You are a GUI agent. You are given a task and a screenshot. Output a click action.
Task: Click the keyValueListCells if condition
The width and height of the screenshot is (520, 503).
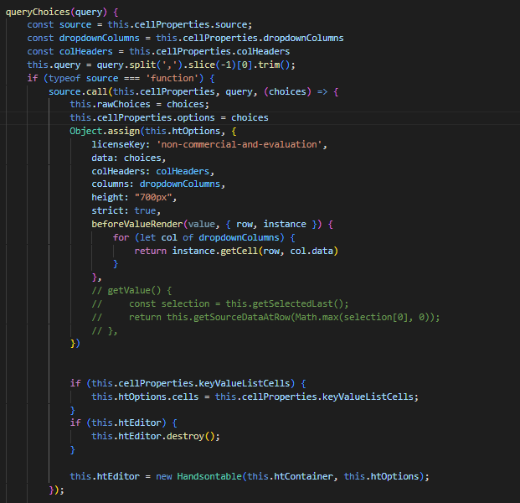(x=188, y=383)
